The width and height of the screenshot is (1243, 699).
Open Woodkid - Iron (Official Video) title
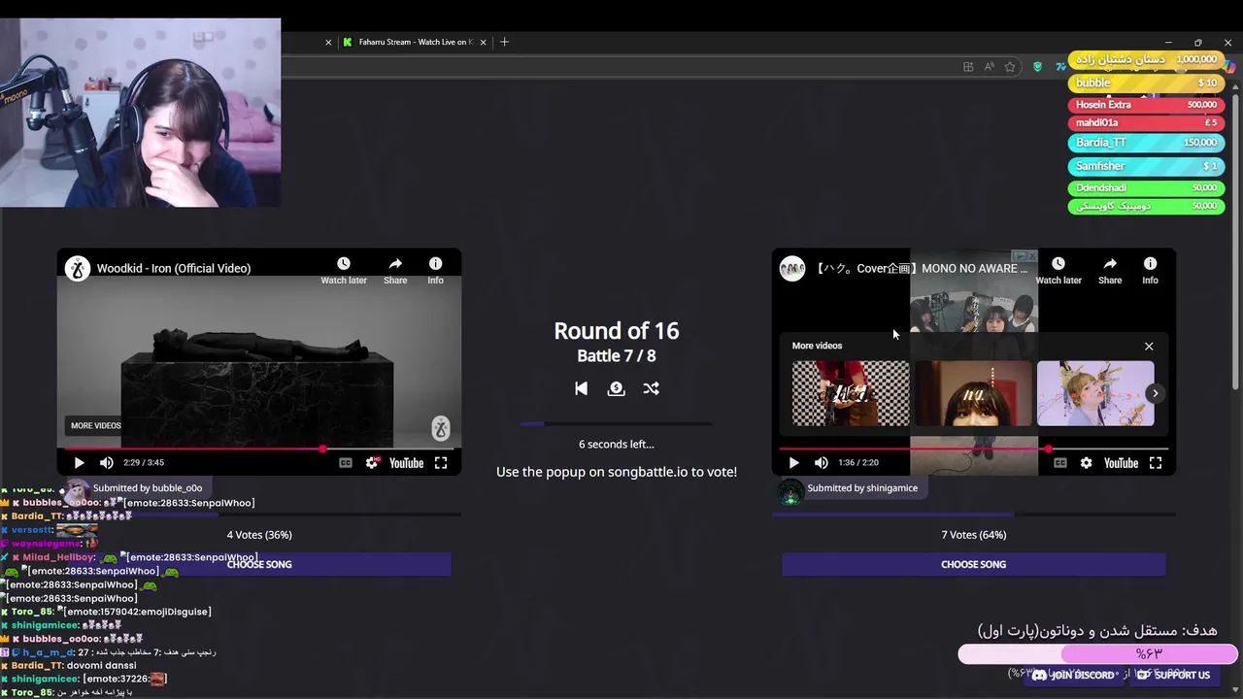174,268
